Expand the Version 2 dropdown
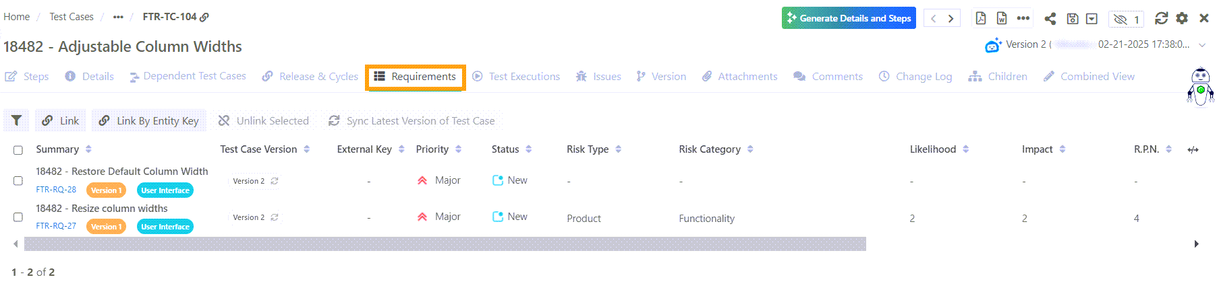Screen dimensions: 1217x294 [x=1202, y=45]
